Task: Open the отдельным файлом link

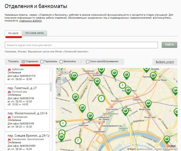Action: (x=30, y=21)
